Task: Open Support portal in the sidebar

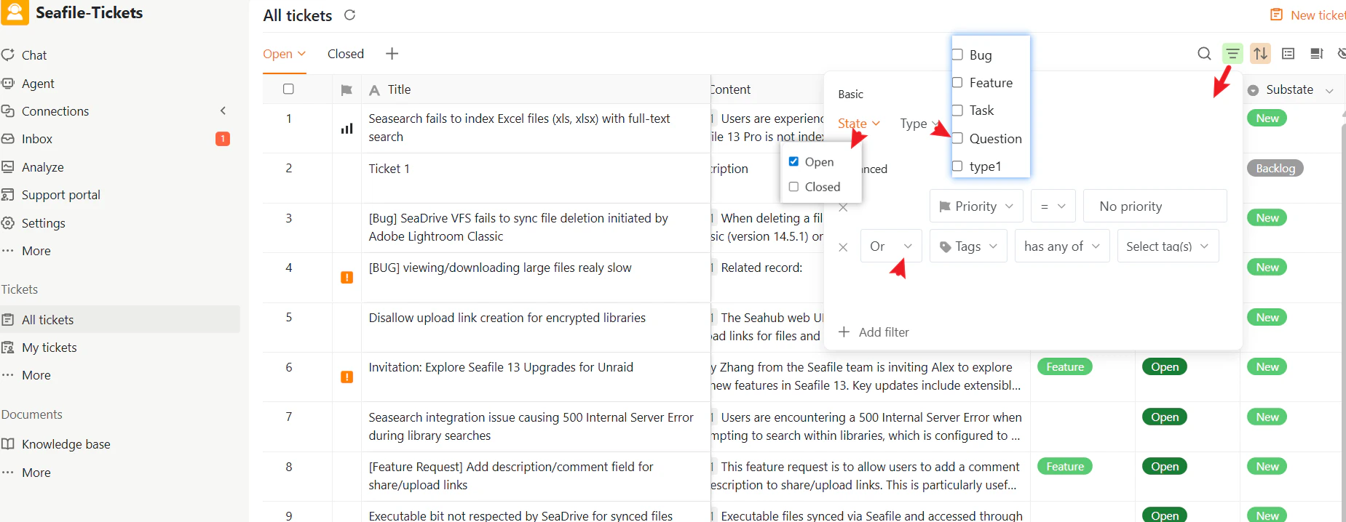Action: click(x=61, y=195)
